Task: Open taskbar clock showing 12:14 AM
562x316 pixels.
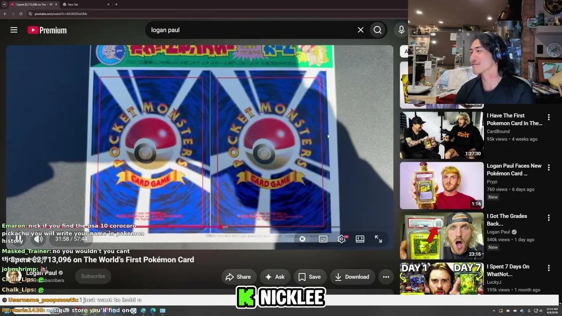Action: [x=552, y=311]
